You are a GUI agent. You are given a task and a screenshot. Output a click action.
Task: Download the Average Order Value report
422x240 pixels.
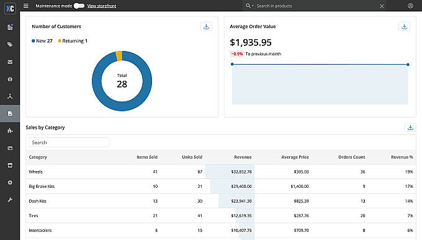click(x=404, y=27)
